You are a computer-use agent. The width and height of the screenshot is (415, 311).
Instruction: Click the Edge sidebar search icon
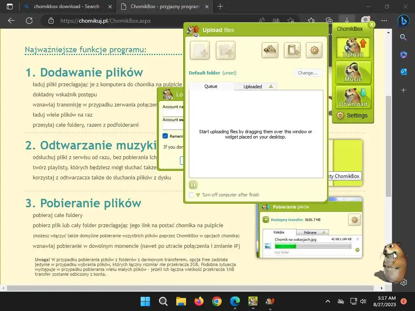coord(403,37)
